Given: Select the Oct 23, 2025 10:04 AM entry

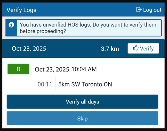Looking at the screenshot, I should coord(66,69).
